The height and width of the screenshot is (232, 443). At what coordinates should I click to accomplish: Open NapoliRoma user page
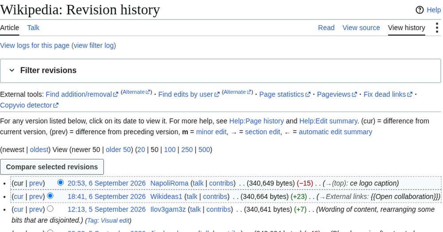[x=169, y=183]
